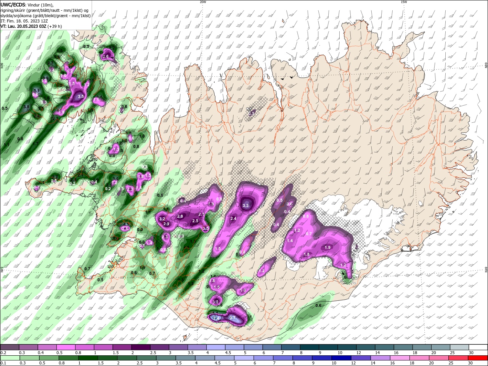
Task: Click the '2.9' snowfall value label
Action: click(166, 224)
